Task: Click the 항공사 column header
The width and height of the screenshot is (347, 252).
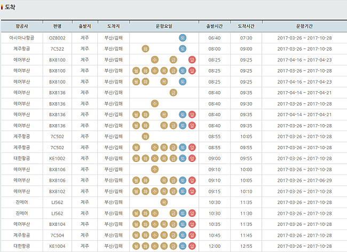Action: 22,26
